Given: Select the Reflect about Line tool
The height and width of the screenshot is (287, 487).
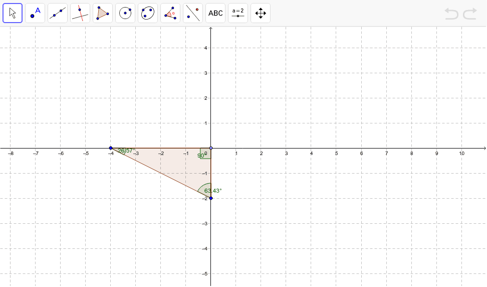Looking at the screenshot, I should point(193,13).
